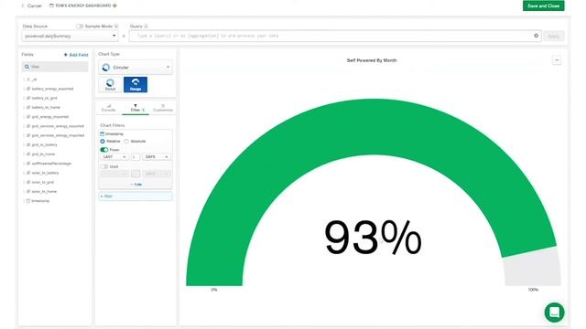Open the Sample Mode info icon

pos(116,27)
